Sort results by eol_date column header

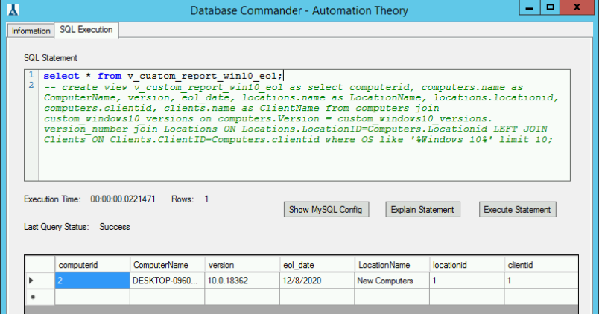[x=317, y=264]
